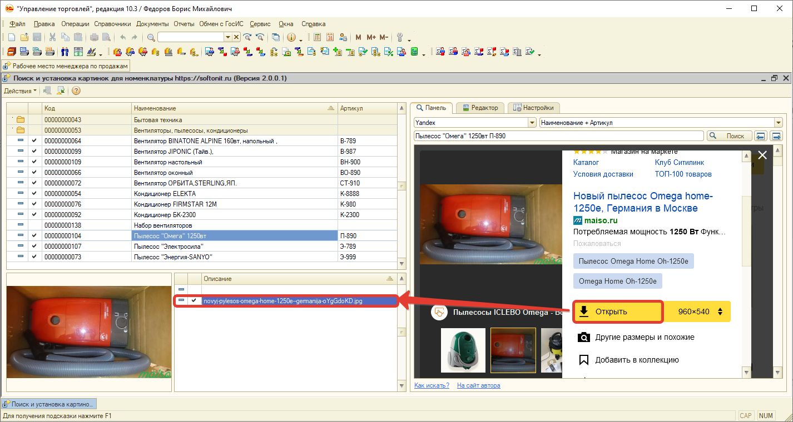Create a new document via toolbar icon
Image resolution: width=793 pixels, height=422 pixels.
pyautogui.click(x=12, y=37)
